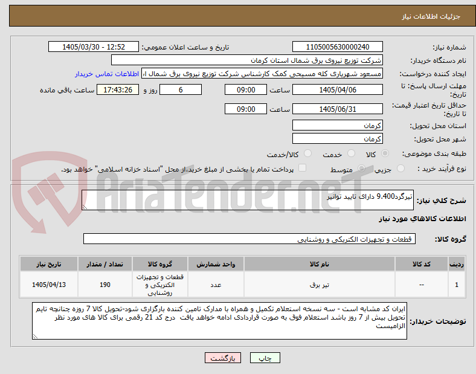Viewport: 476px width, 374px height.
Task: Click the buyer organization name field
Action: (247, 60)
